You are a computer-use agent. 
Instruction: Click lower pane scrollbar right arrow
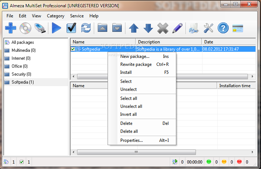(x=253, y=152)
